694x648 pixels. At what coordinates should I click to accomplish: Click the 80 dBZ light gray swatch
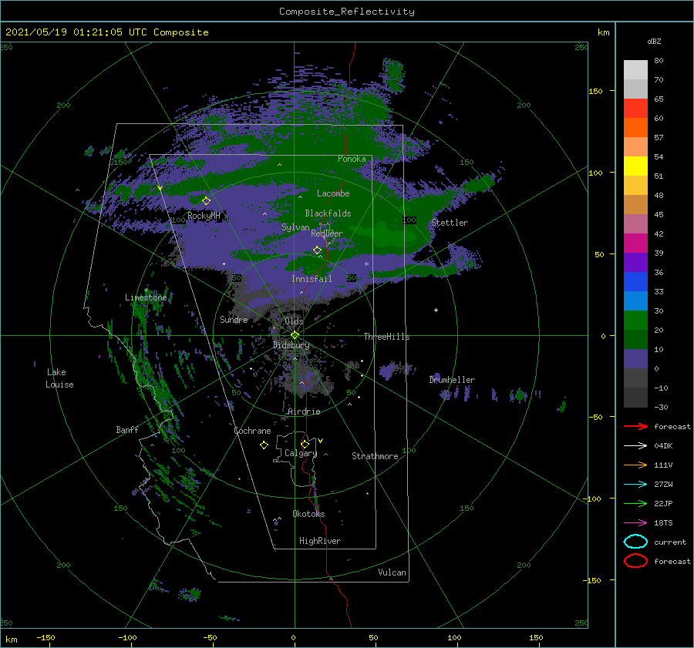click(x=635, y=69)
